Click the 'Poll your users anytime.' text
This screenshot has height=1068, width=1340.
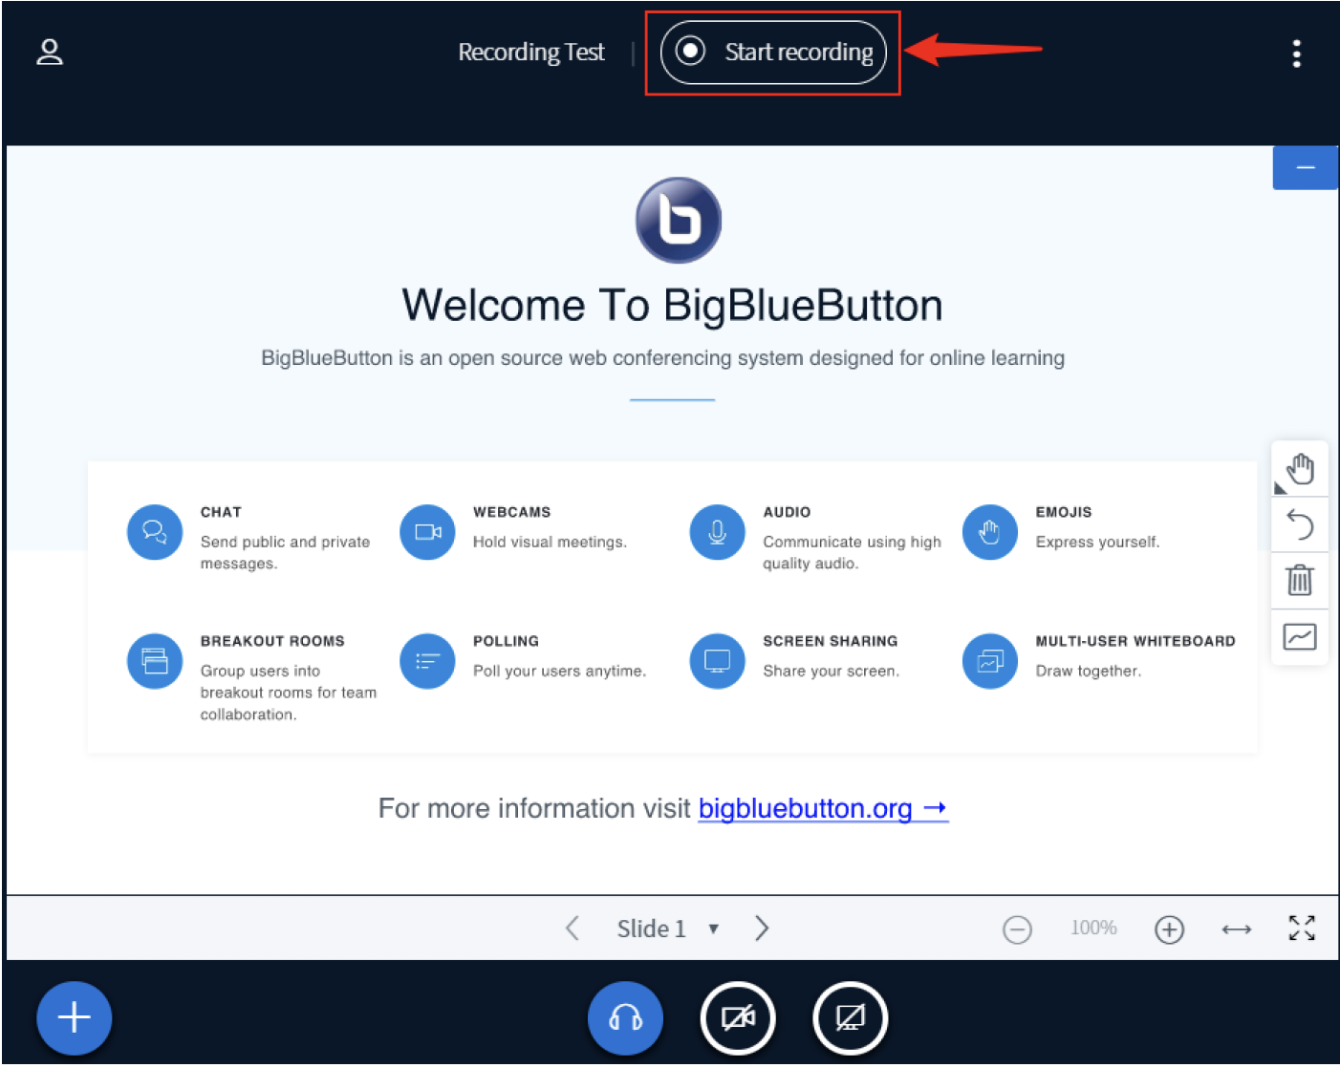[559, 671]
